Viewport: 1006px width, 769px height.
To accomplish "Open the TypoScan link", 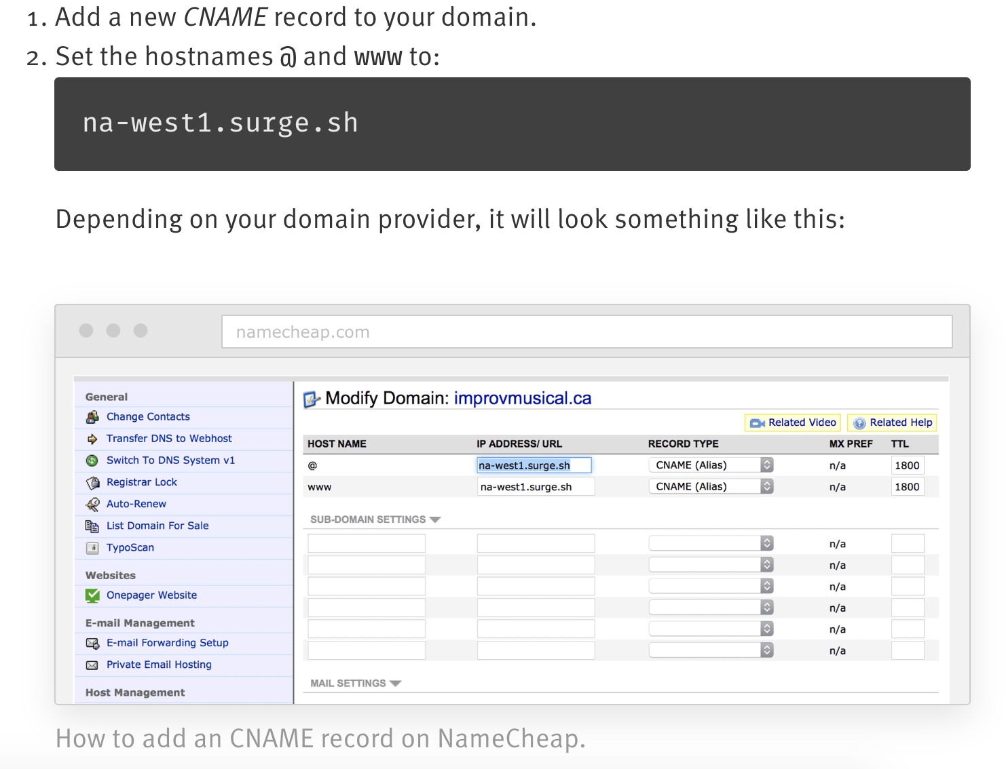I will pyautogui.click(x=130, y=547).
